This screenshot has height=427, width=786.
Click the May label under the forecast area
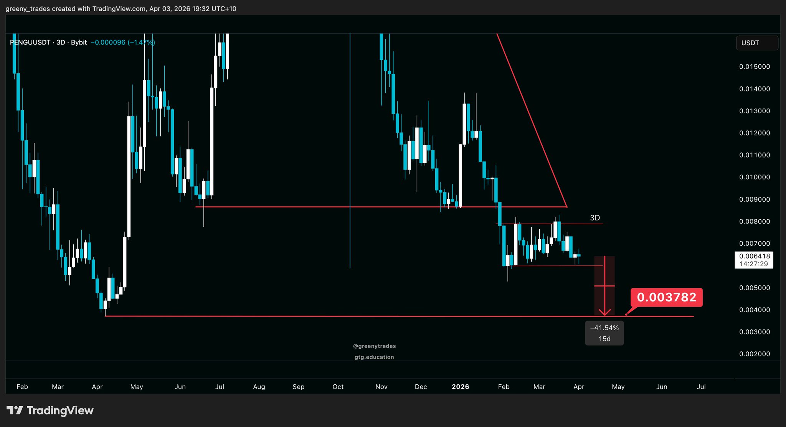(618, 387)
